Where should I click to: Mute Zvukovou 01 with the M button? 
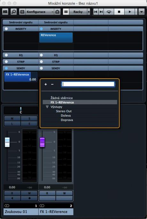12,119
